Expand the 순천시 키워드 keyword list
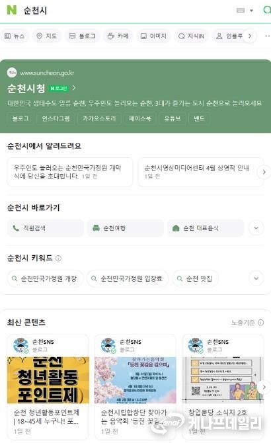Image resolution: width=271 pixels, height=443 pixels. [x=256, y=278]
